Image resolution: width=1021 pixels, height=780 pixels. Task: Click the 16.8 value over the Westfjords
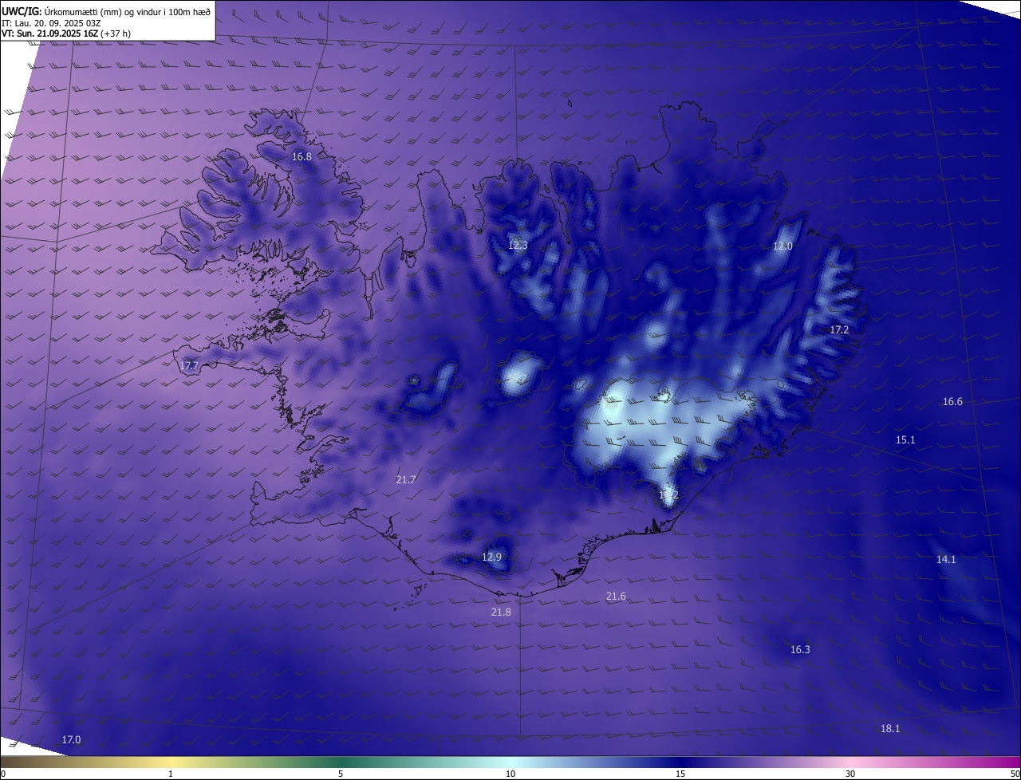click(x=302, y=156)
